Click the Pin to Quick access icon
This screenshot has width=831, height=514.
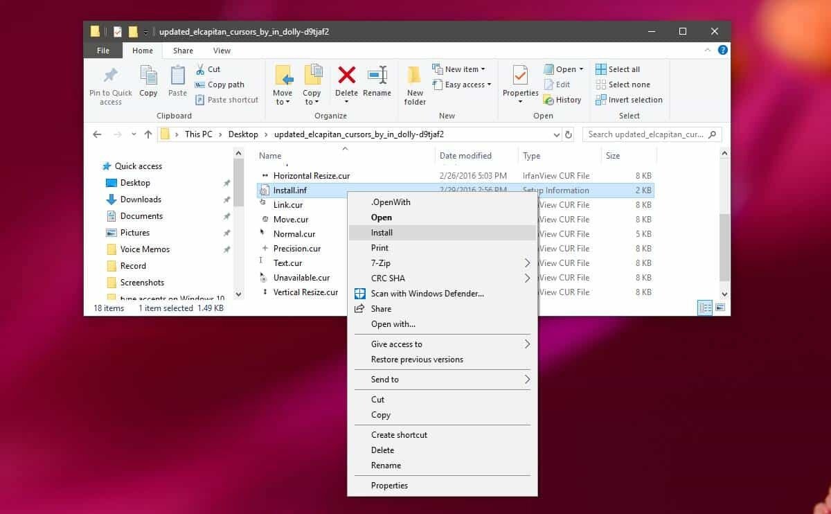110,76
